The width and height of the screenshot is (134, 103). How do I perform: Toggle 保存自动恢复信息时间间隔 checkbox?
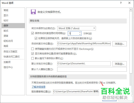[32, 33]
